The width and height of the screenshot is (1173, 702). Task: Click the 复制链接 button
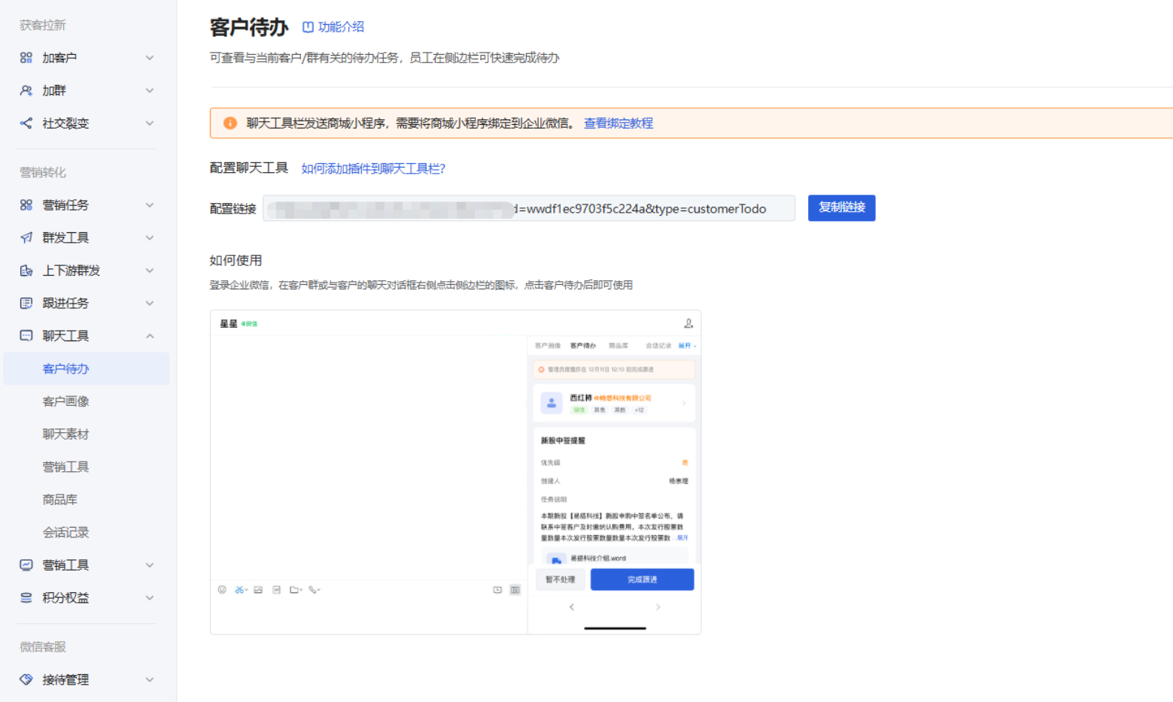841,207
